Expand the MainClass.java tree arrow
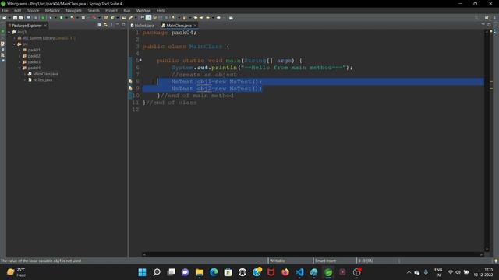Image resolution: width=499 pixels, height=280 pixels. [x=25, y=74]
